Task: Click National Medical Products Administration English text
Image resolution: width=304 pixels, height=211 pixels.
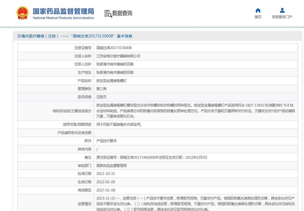Action: tap(63, 18)
